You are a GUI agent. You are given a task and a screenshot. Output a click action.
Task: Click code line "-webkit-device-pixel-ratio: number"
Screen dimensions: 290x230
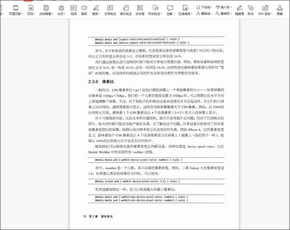pos(139,160)
